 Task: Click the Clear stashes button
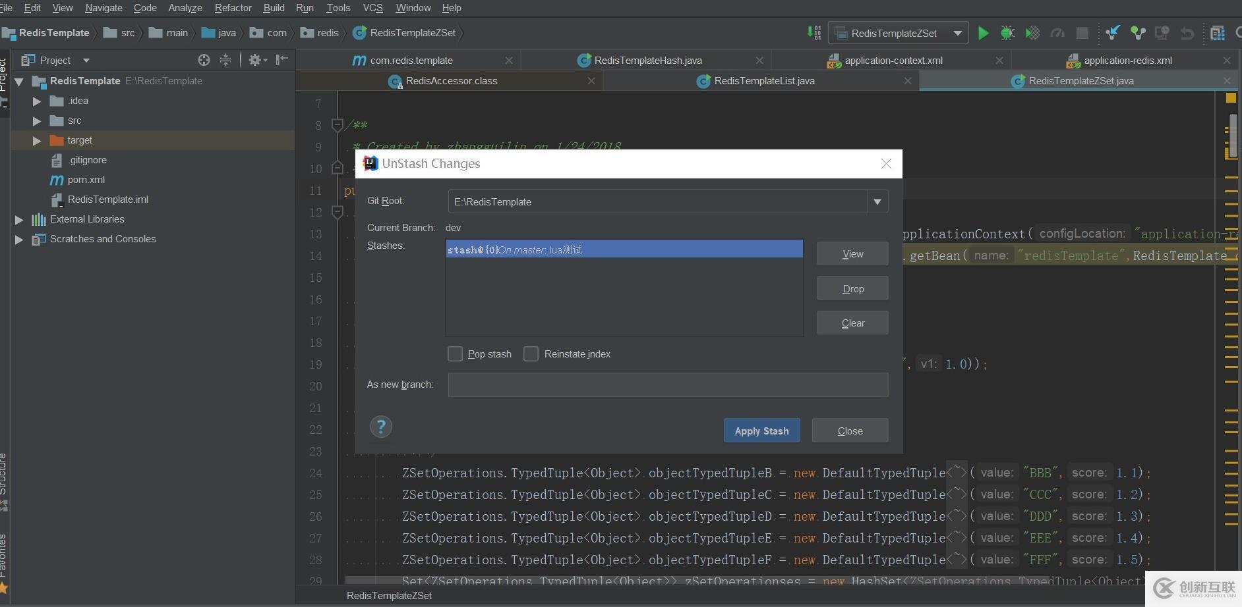tap(852, 323)
